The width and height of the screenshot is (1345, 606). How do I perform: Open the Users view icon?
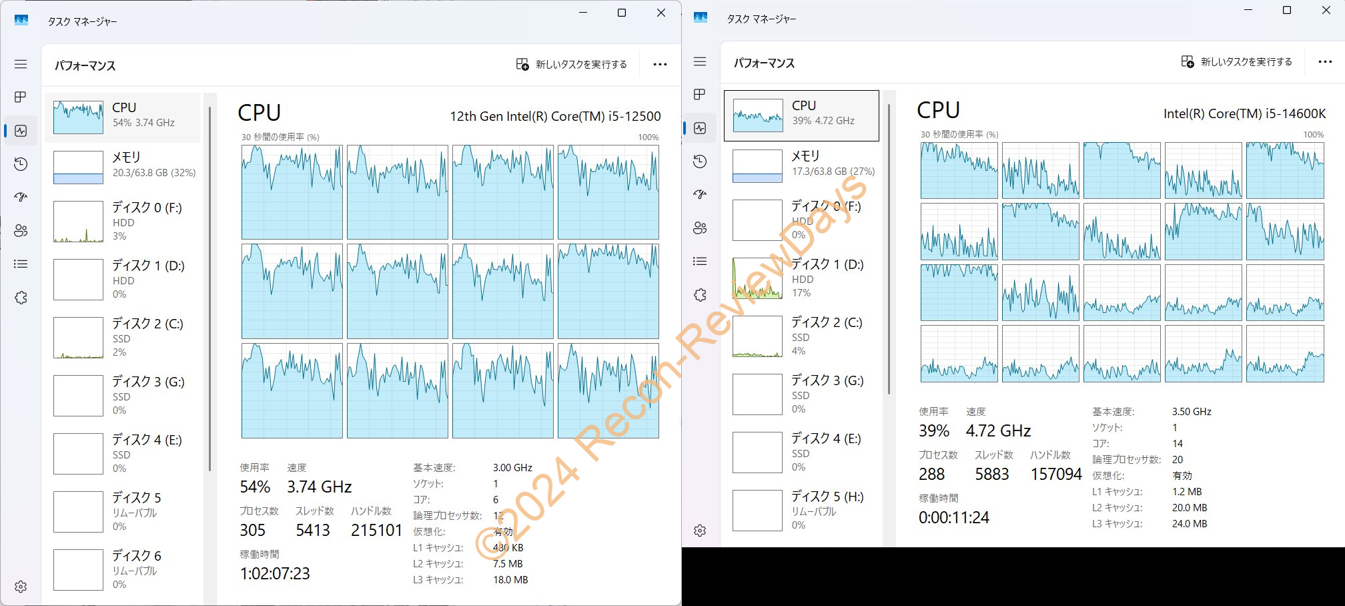[21, 231]
